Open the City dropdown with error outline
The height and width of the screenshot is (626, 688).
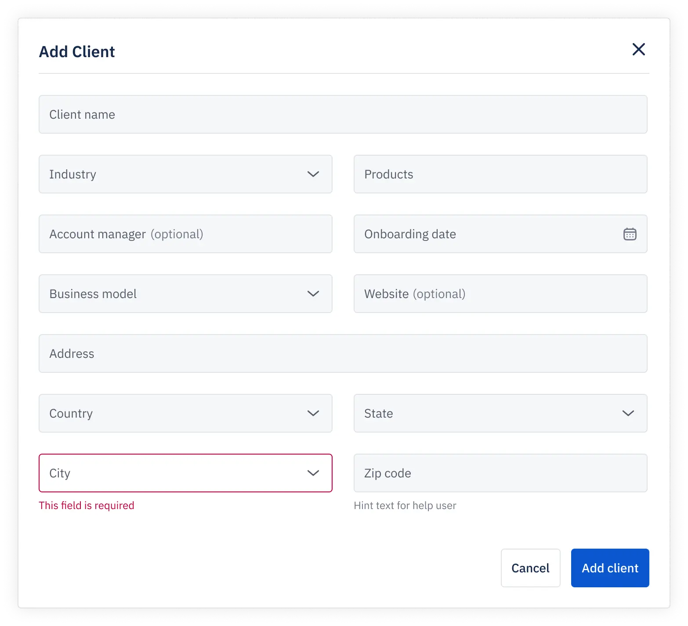click(185, 473)
